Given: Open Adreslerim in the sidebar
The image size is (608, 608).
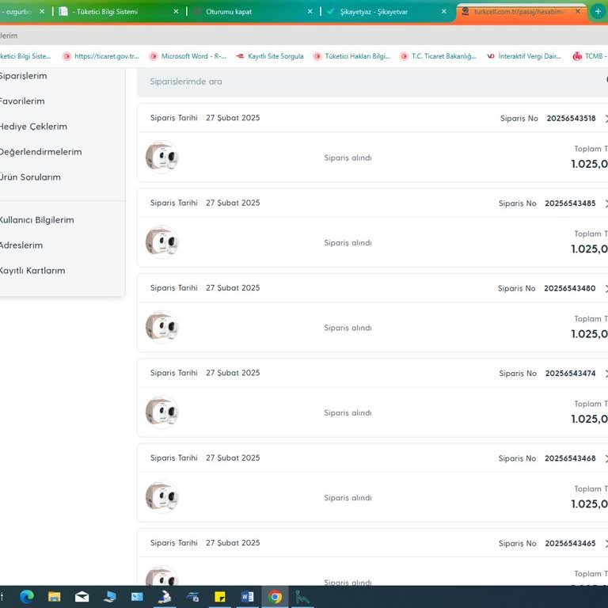Looking at the screenshot, I should (x=21, y=245).
